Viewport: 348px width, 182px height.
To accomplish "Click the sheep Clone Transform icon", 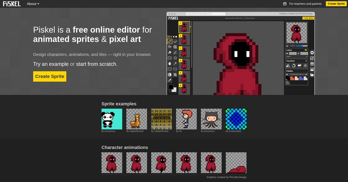I will pyautogui.click(x=299, y=66).
